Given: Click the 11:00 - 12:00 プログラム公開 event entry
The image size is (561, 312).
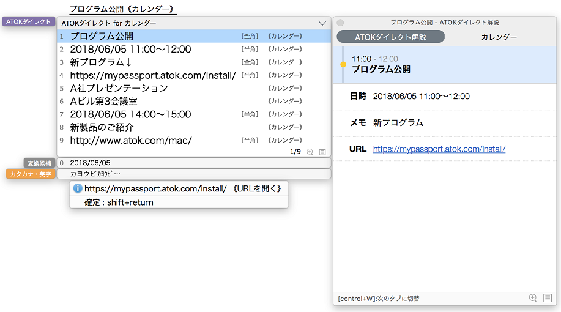Looking at the screenshot, I should 445,64.
